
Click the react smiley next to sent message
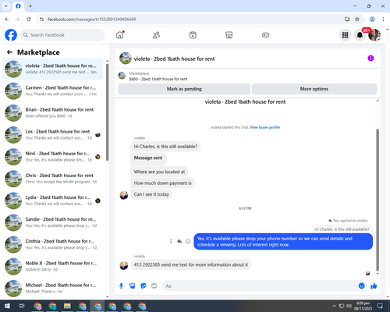tap(188, 242)
